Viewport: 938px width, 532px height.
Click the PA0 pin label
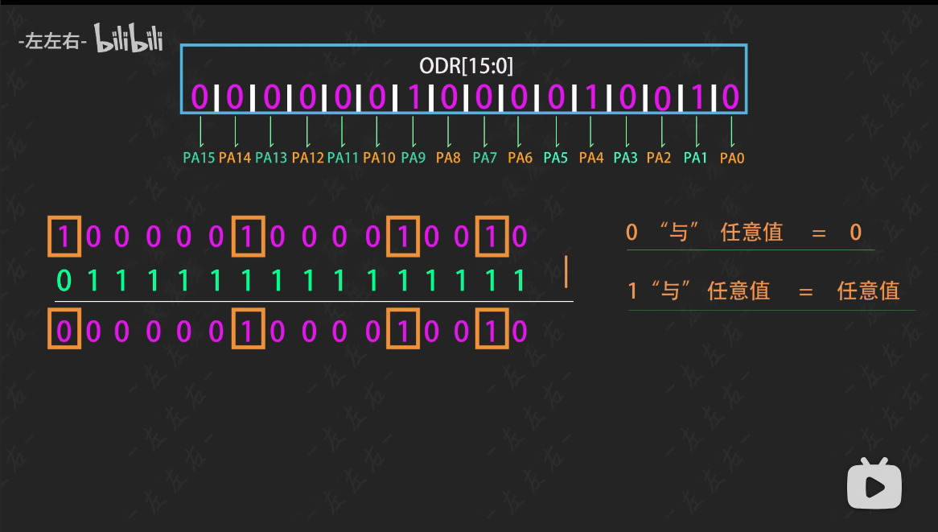click(x=732, y=159)
